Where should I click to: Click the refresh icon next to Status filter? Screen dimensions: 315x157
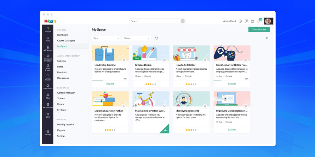click(157, 38)
